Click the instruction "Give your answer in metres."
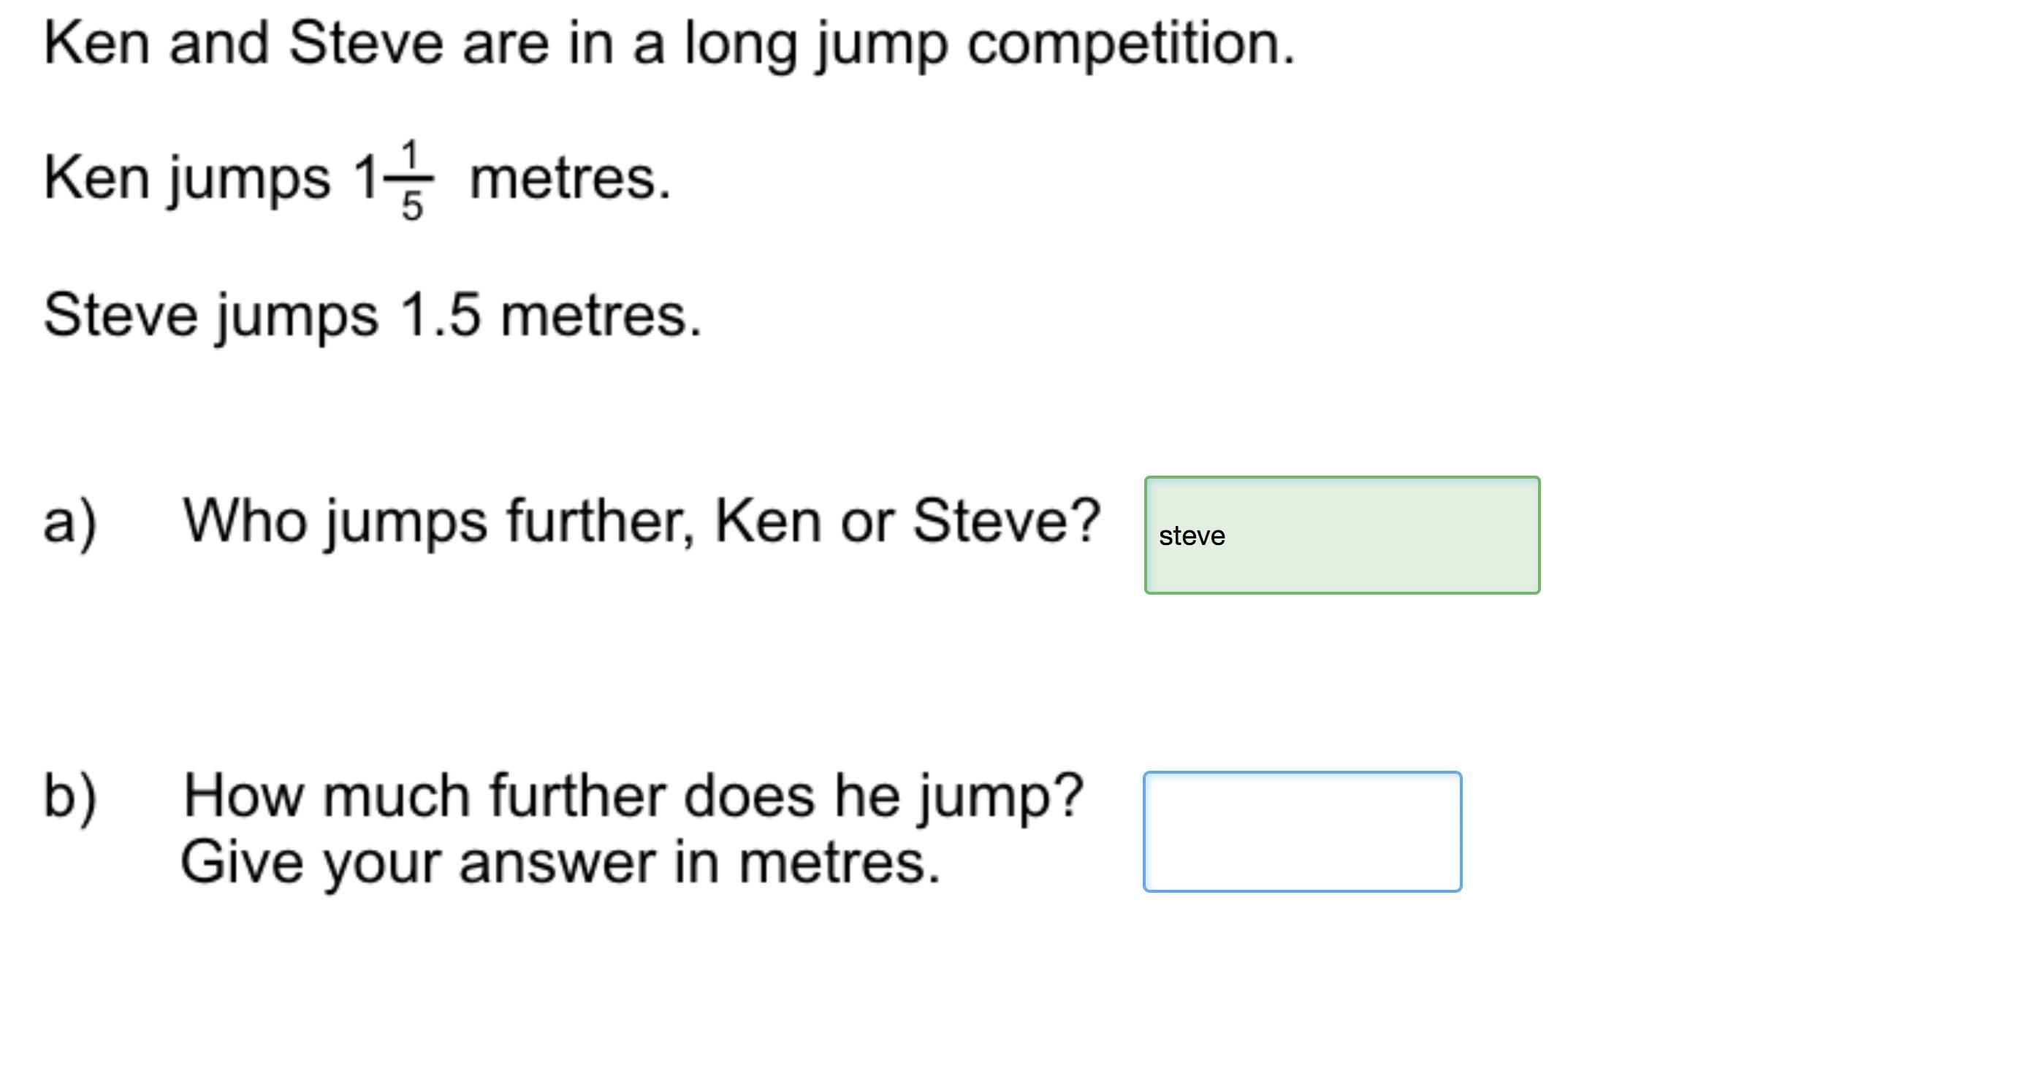This screenshot has height=1071, width=2040. pyautogui.click(x=560, y=863)
